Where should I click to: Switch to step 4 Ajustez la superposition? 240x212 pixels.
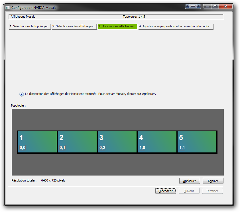[x=176, y=27]
